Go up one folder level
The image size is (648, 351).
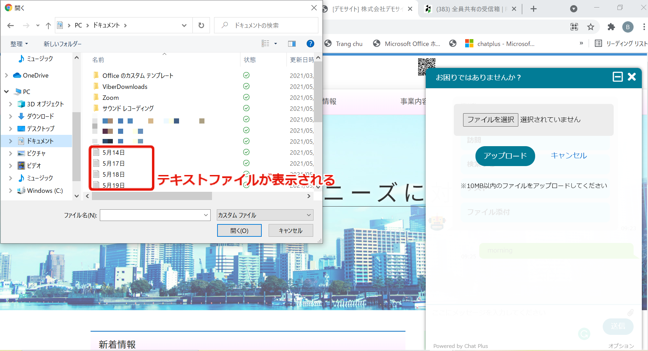(x=48, y=25)
